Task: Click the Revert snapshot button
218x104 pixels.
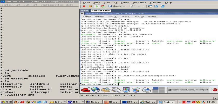Action: click(137, 6)
